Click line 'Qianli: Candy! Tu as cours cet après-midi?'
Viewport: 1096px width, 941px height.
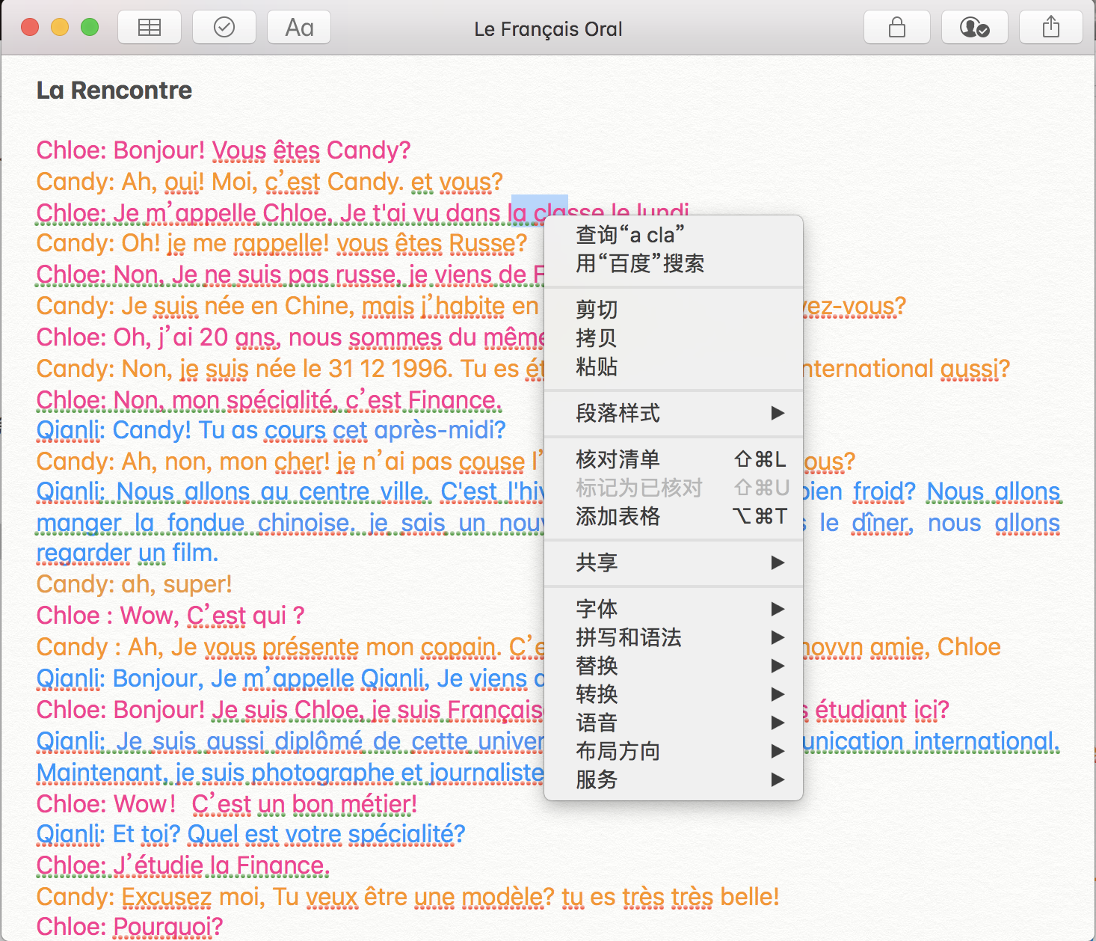pyautogui.click(x=271, y=430)
